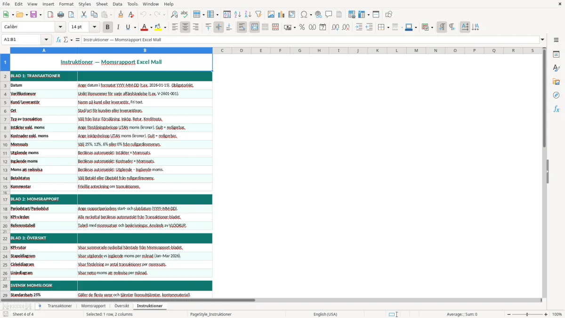
Task: Click the Formula equals button
Action: coord(78,40)
